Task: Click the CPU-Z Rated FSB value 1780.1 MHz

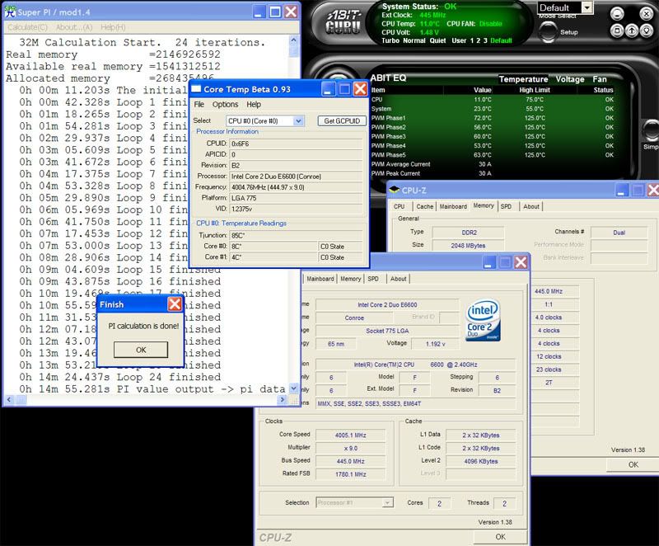Action: [x=351, y=474]
